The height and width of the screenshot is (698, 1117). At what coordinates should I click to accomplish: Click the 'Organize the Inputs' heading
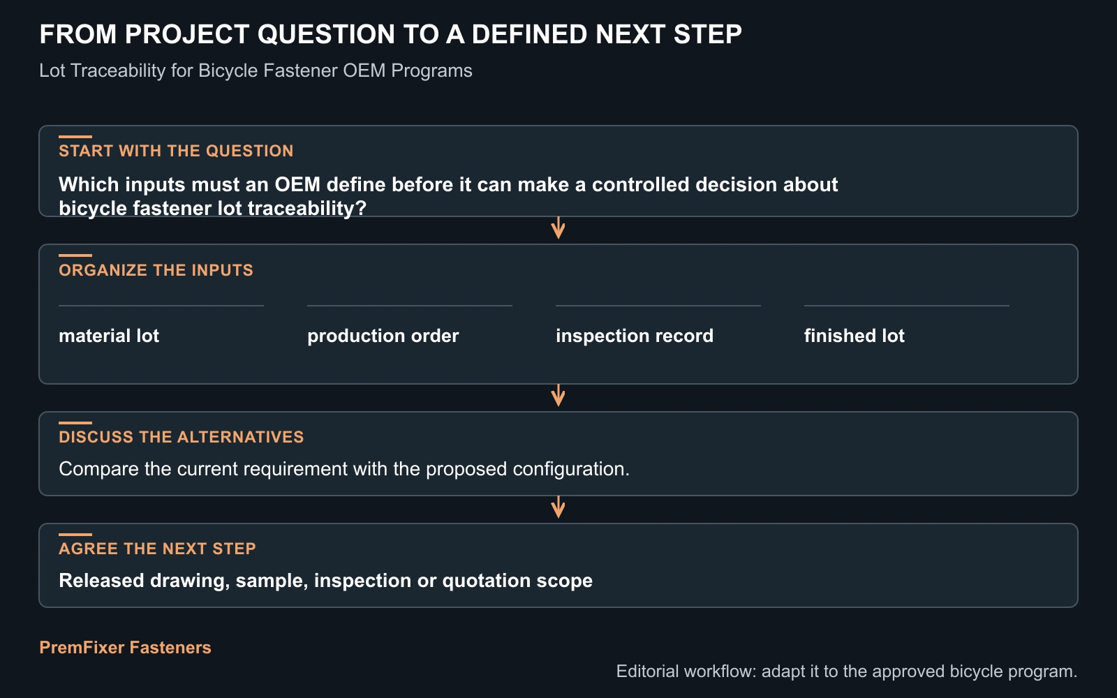(156, 270)
